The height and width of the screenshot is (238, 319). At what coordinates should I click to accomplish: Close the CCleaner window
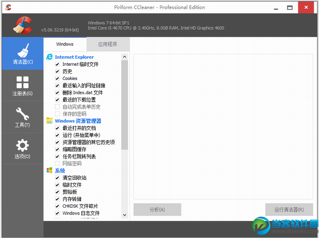click(306, 7)
